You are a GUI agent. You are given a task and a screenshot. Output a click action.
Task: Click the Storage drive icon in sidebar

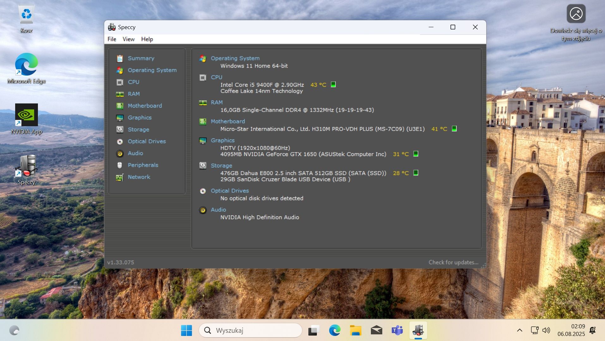(x=120, y=129)
